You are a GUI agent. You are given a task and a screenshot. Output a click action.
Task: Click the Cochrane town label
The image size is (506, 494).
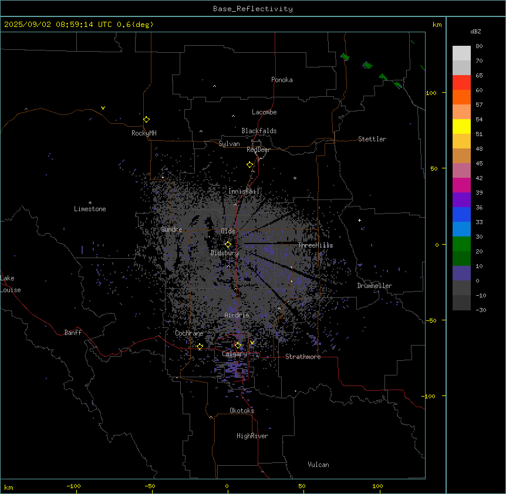pos(189,333)
